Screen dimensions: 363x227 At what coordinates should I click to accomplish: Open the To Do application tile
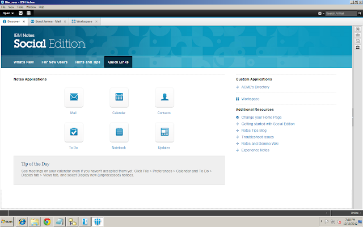74,132
